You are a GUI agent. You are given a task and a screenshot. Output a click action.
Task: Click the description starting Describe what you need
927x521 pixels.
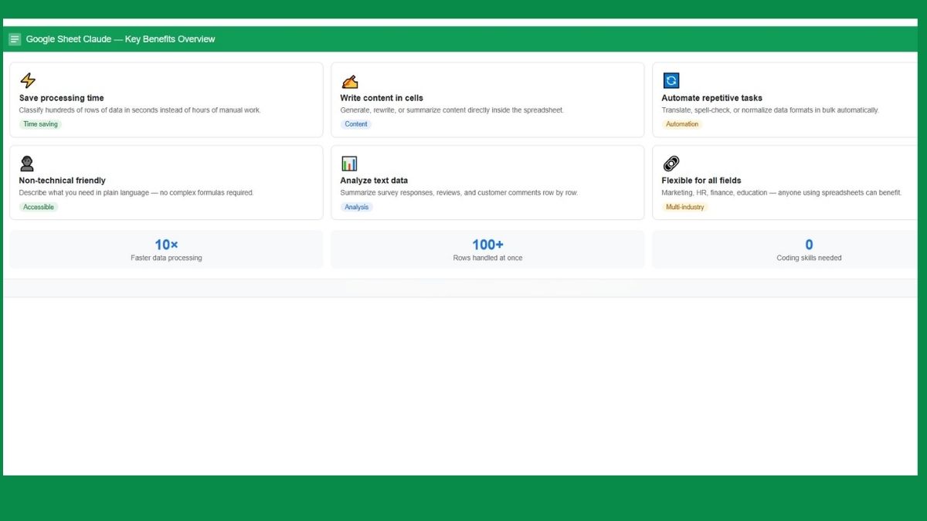pyautogui.click(x=136, y=193)
